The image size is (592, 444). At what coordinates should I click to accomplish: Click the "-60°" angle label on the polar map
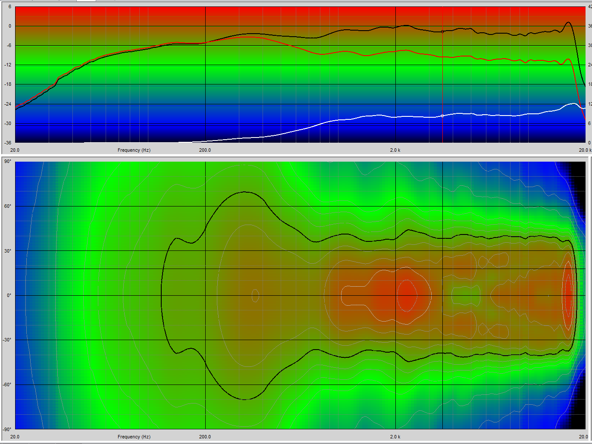(x=7, y=385)
